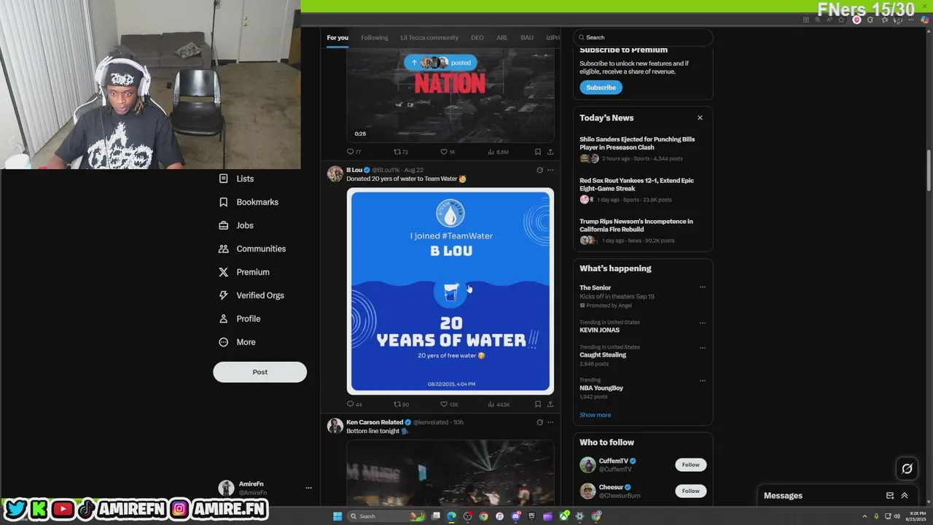
Task: Bookmark B Lou's Team Water post
Action: coord(538,404)
